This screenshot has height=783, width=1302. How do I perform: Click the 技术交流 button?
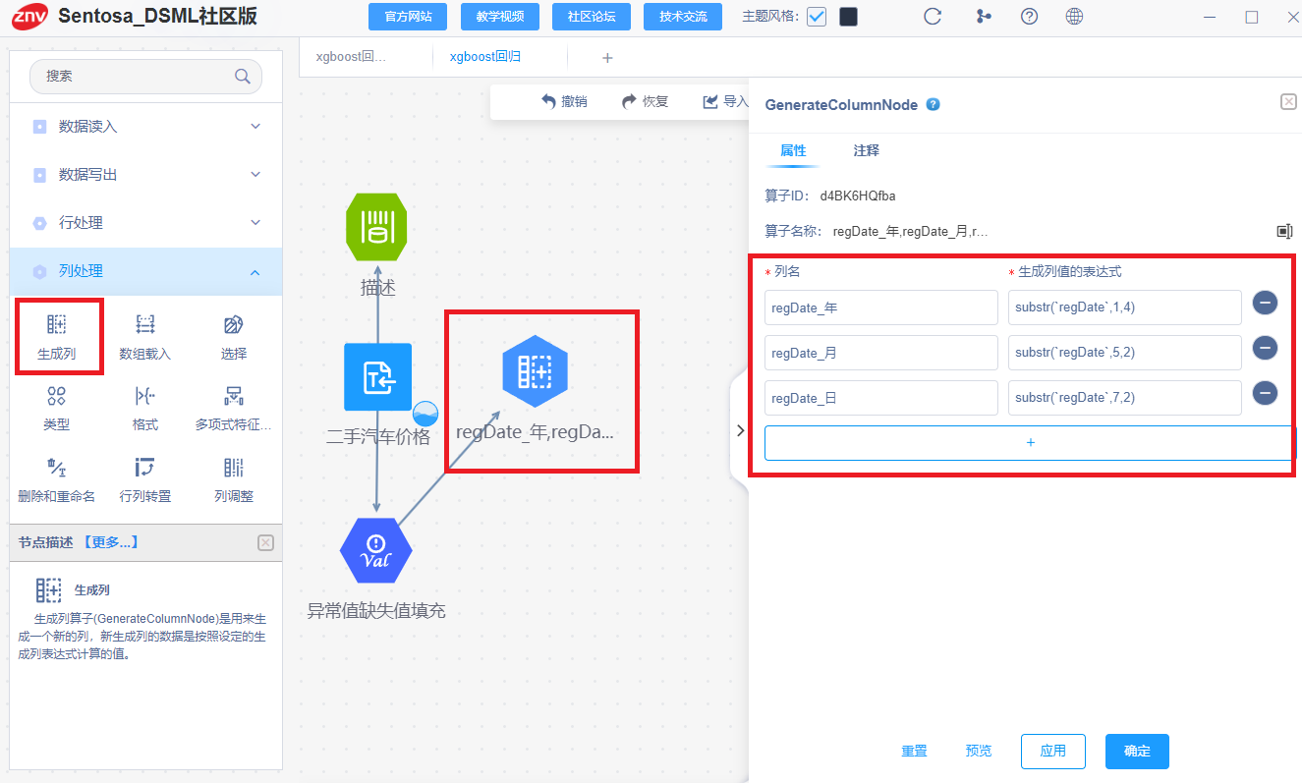pyautogui.click(x=683, y=17)
